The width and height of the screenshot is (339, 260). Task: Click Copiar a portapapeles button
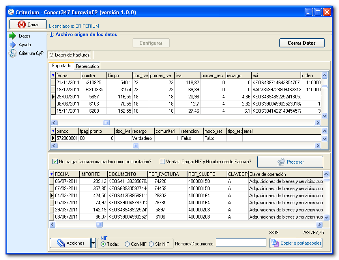click(x=296, y=243)
